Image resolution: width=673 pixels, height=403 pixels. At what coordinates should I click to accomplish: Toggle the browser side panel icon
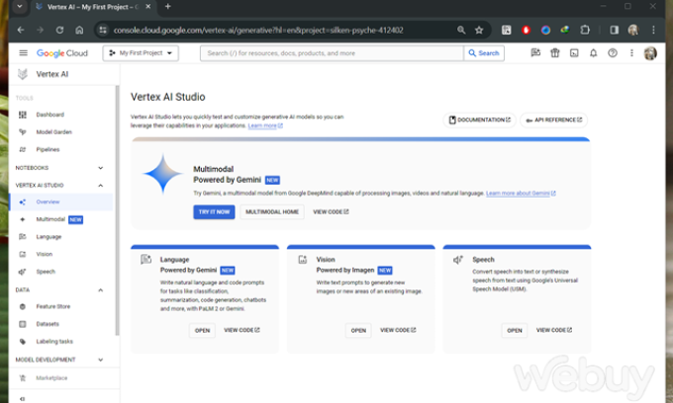(x=615, y=30)
